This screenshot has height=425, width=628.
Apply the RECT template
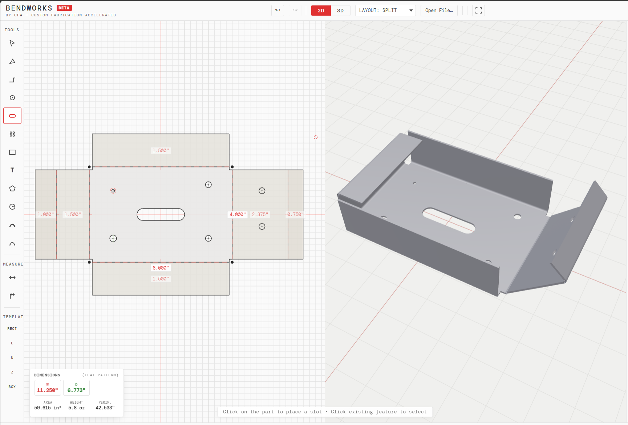[x=12, y=329]
